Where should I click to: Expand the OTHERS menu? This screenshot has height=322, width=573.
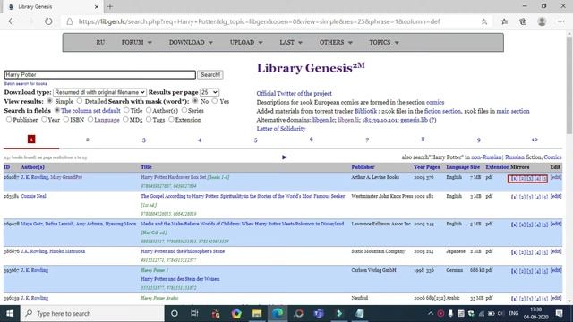click(x=336, y=43)
